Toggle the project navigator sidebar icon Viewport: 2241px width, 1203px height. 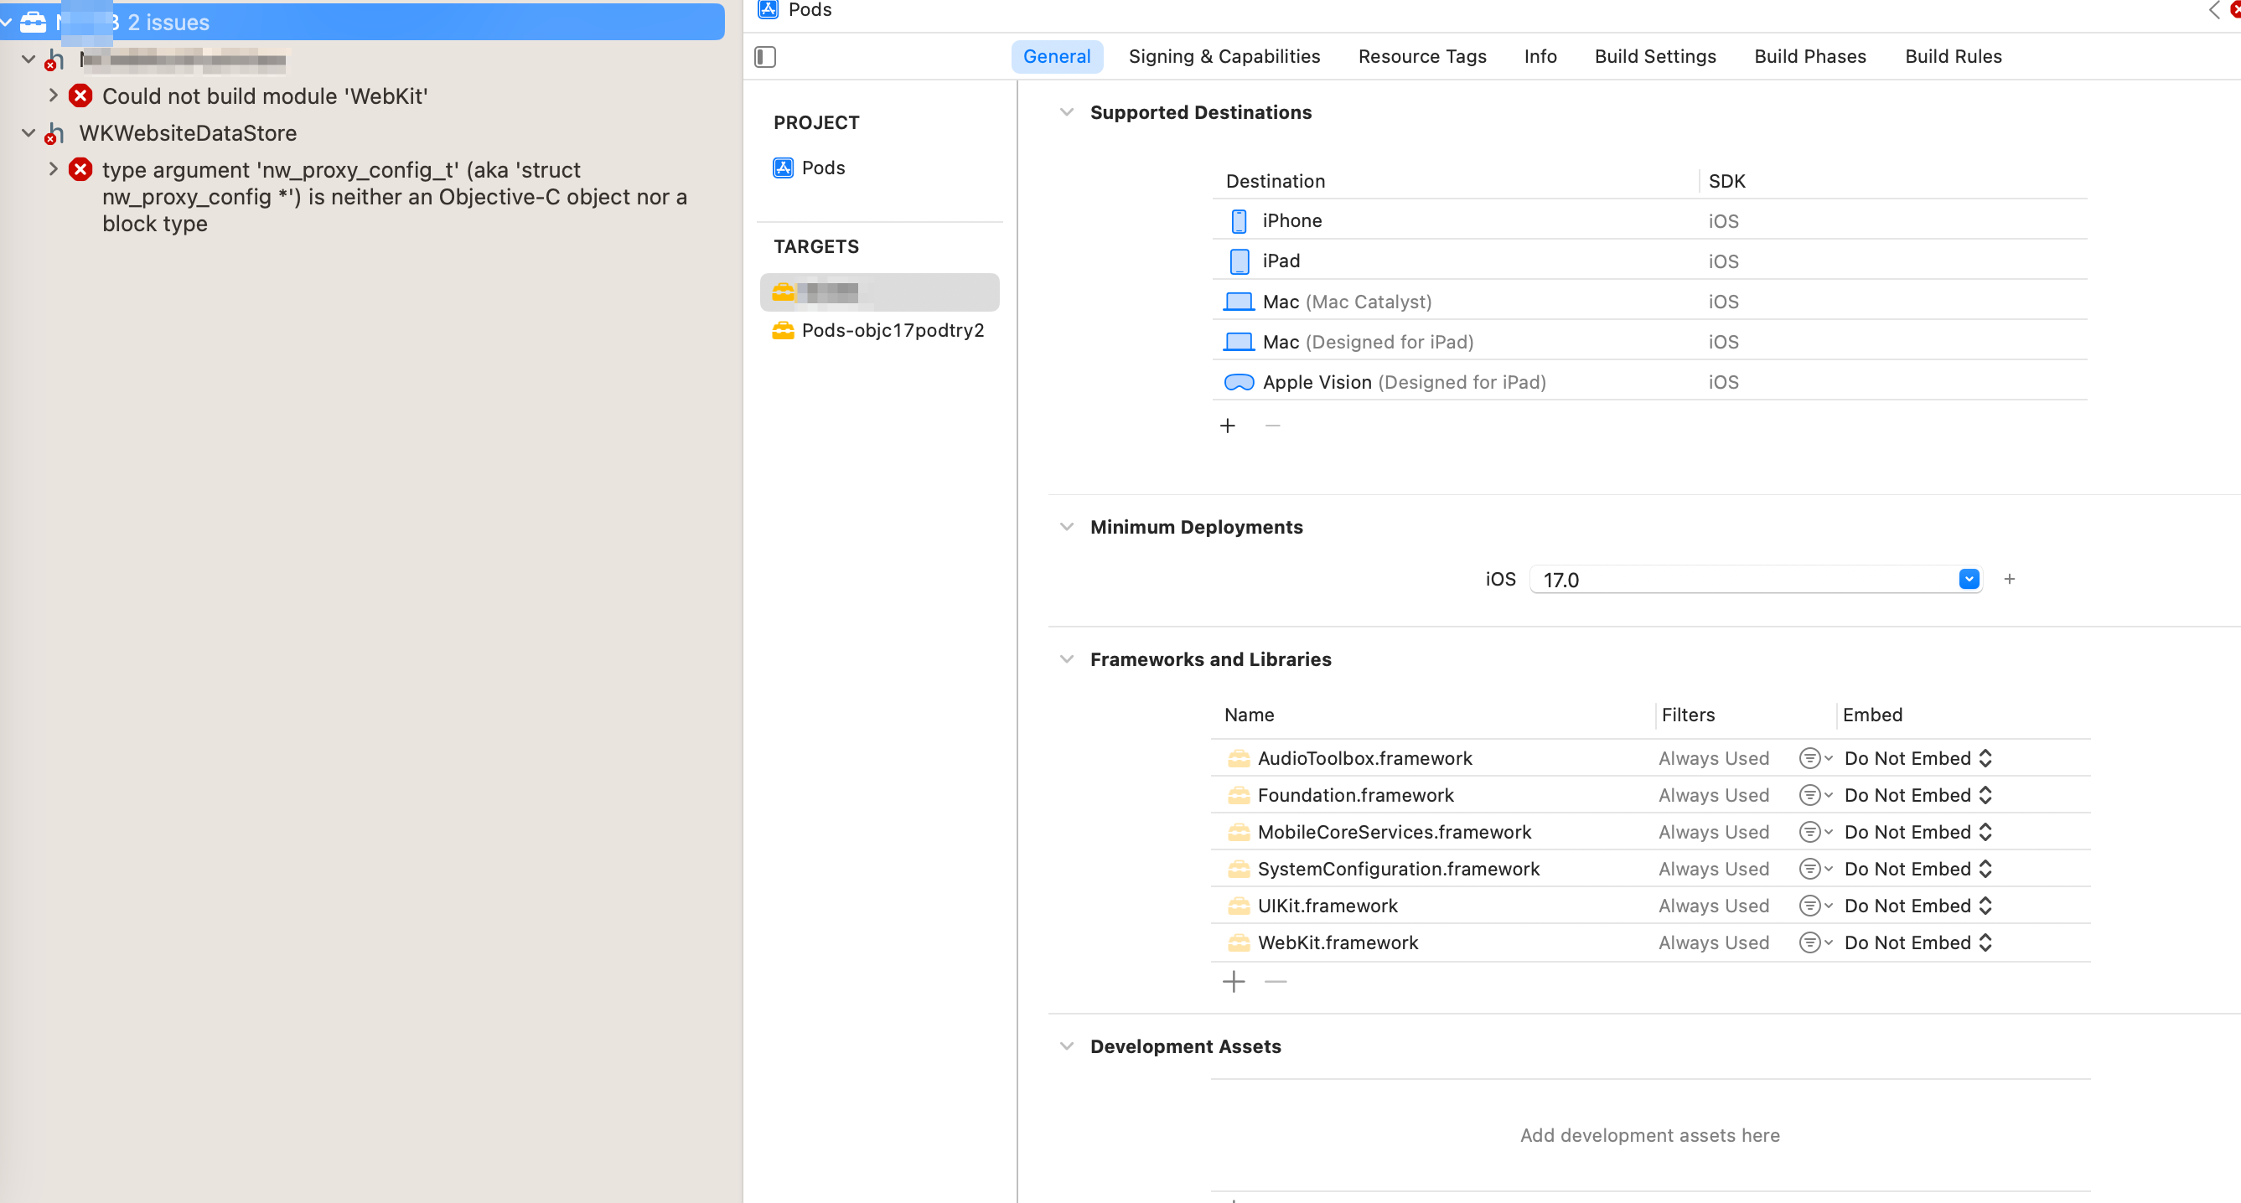764,58
